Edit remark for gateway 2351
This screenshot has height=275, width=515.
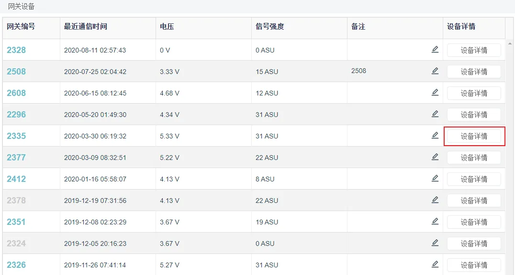coord(435,221)
